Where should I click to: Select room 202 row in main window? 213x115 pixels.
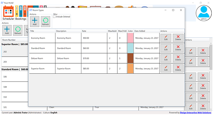[15, 52]
